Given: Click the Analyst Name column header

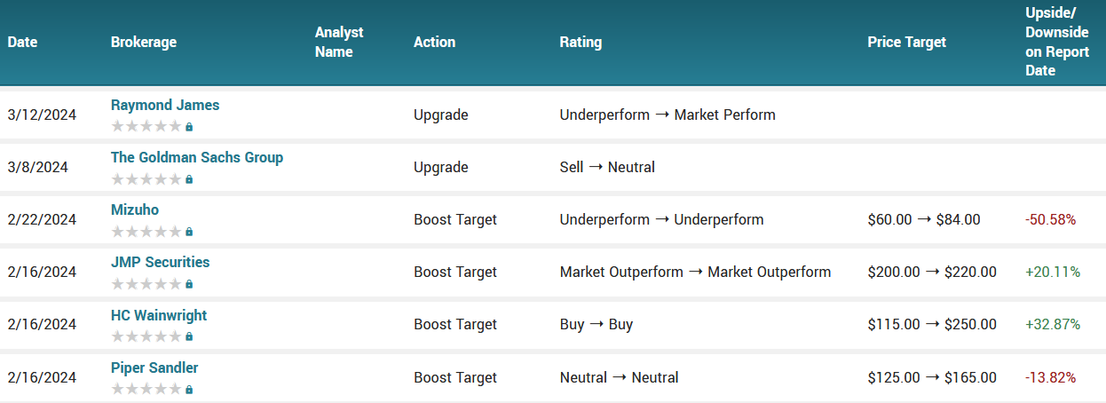Looking at the screenshot, I should tap(339, 42).
